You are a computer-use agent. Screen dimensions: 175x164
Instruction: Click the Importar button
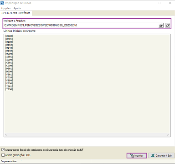click(x=137, y=155)
